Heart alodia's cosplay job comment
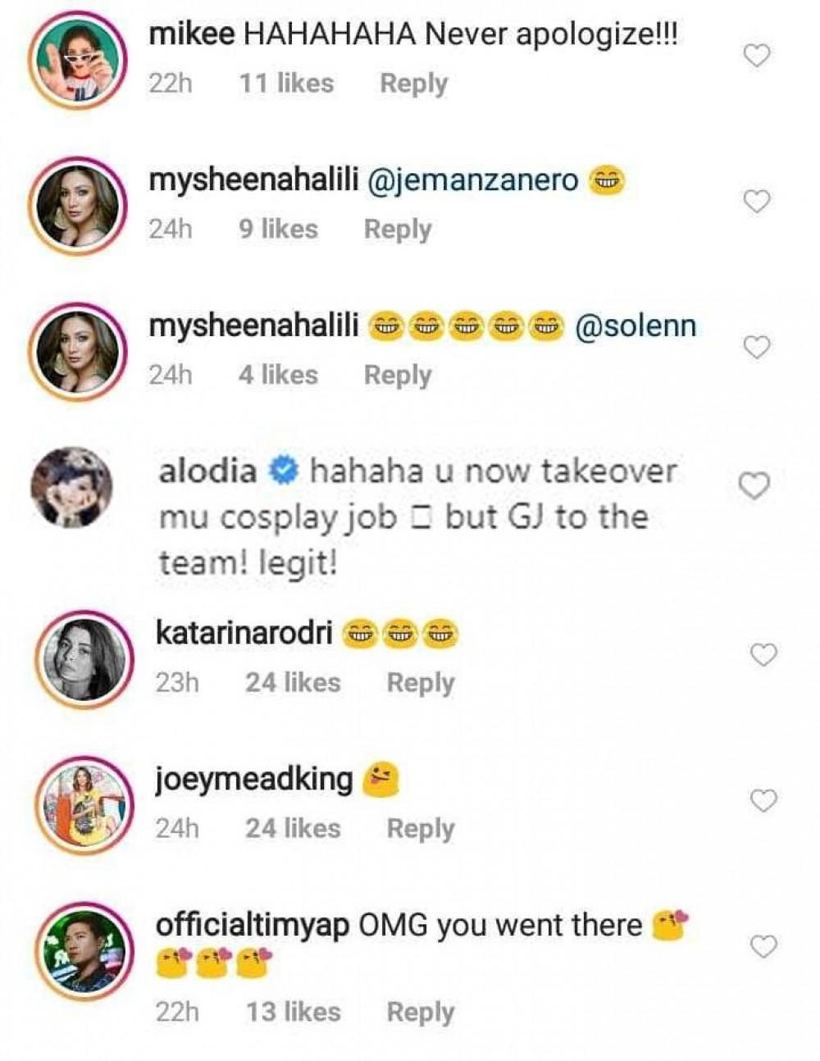This screenshot has height=1061, width=820. point(754,486)
